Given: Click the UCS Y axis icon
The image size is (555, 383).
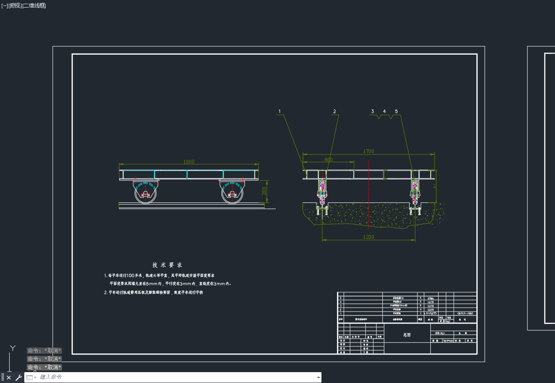Looking at the screenshot, I should click(13, 348).
